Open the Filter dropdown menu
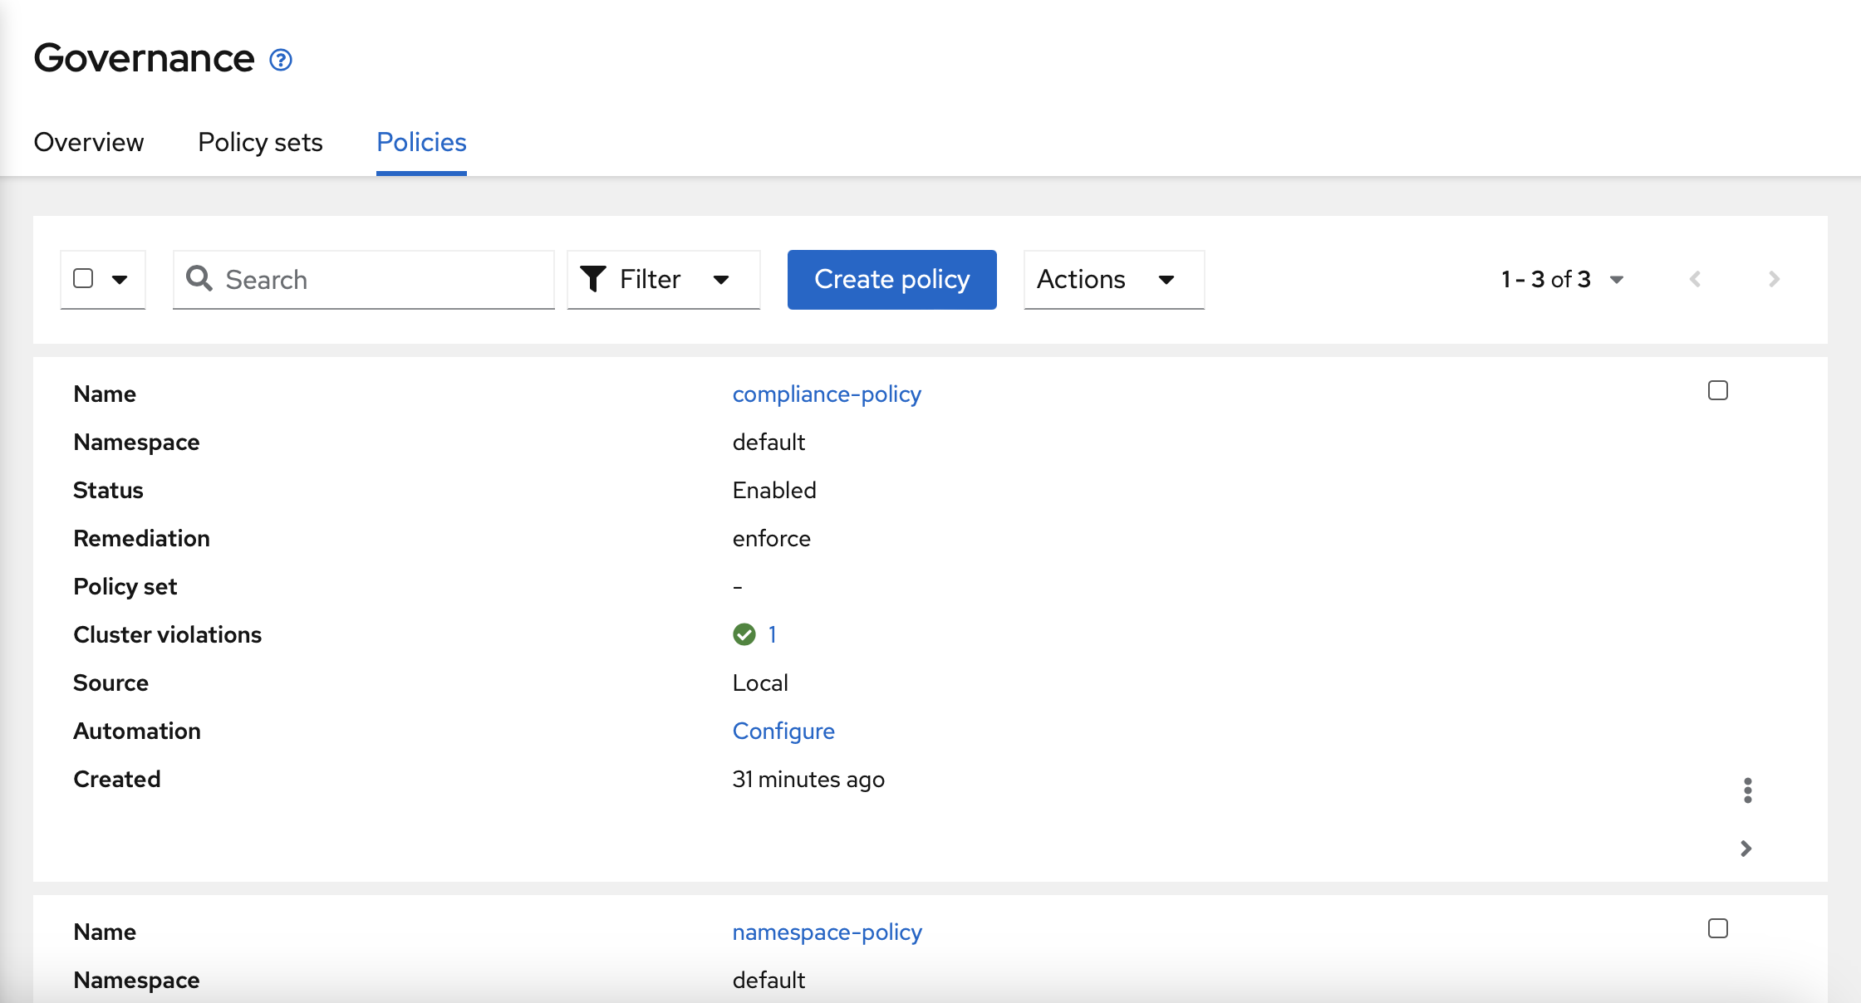 (660, 278)
